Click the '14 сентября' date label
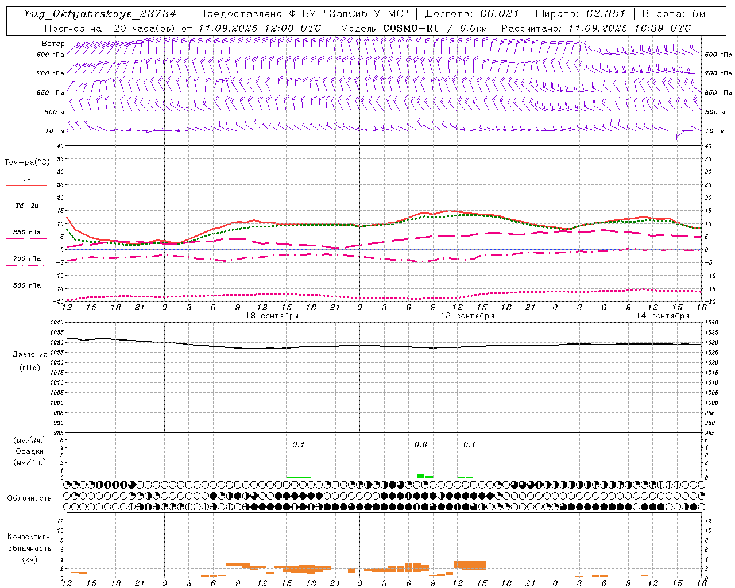This screenshot has width=735, height=588. click(x=663, y=316)
